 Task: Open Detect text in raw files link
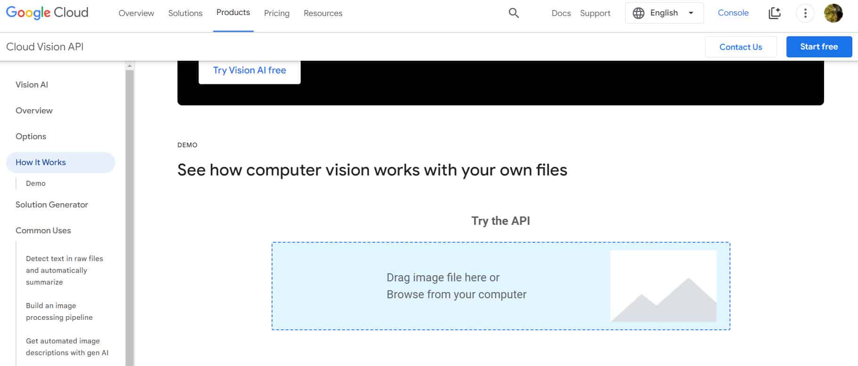coord(64,271)
